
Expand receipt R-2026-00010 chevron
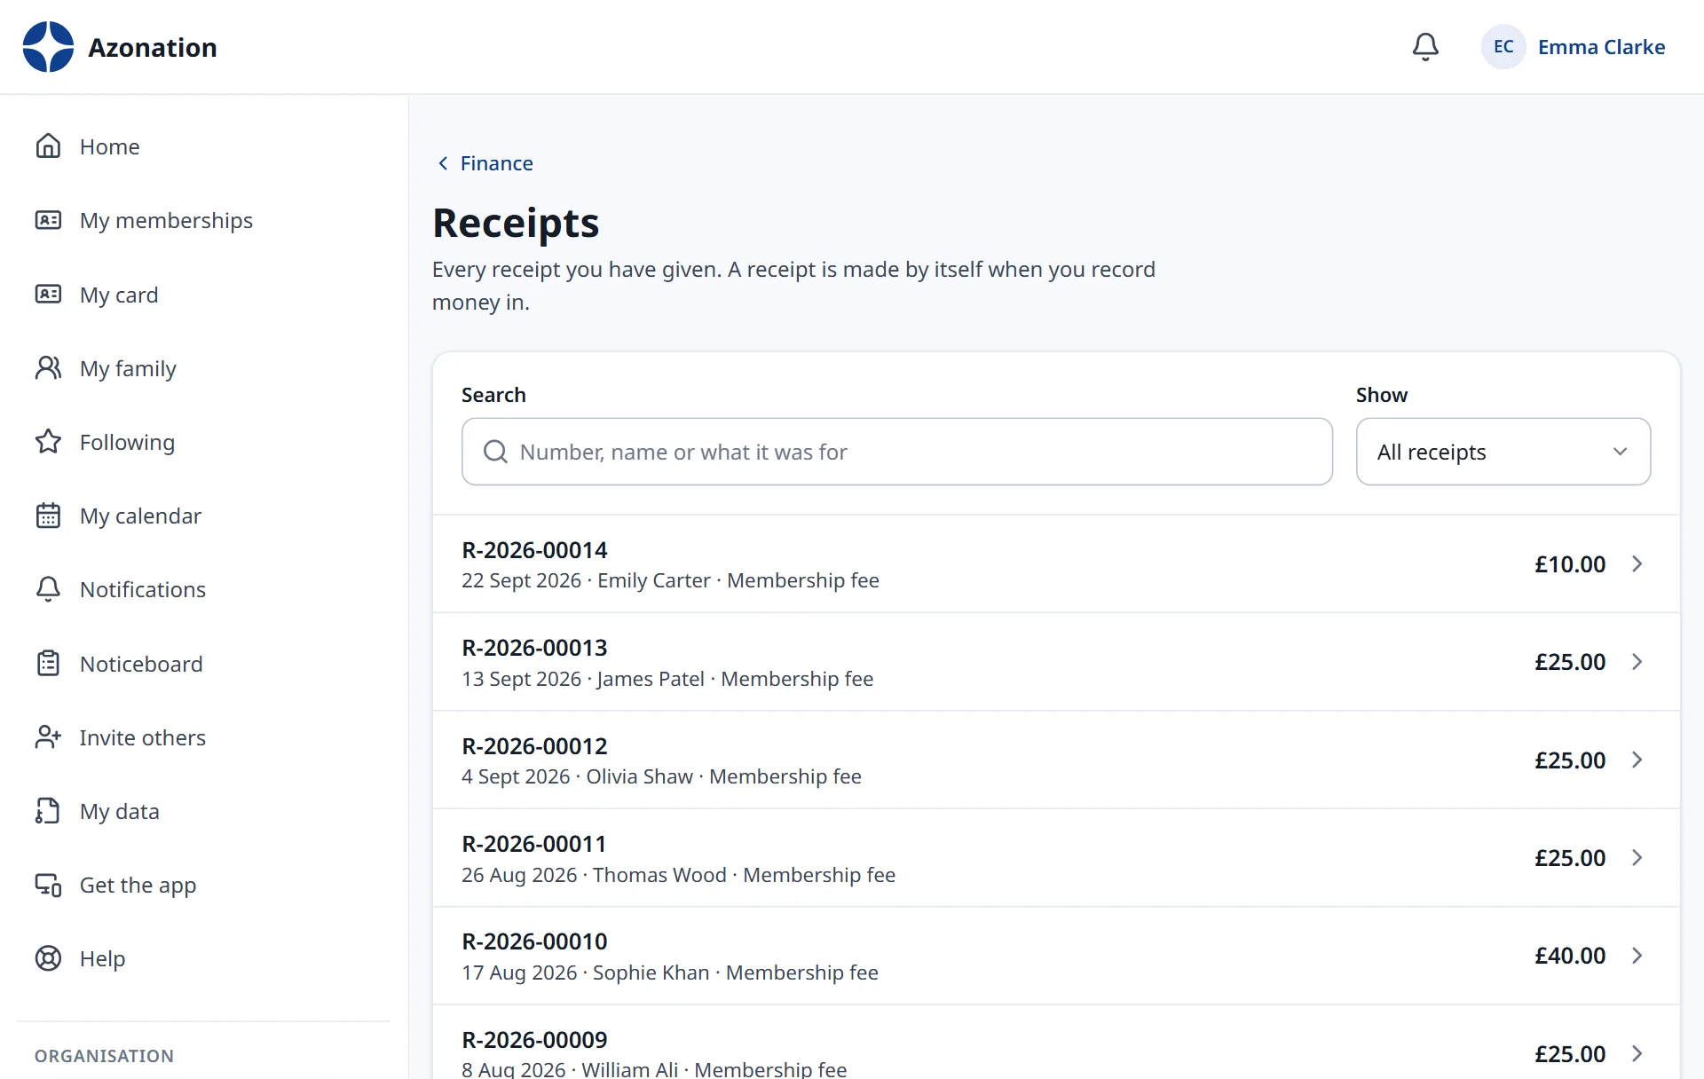point(1637,956)
